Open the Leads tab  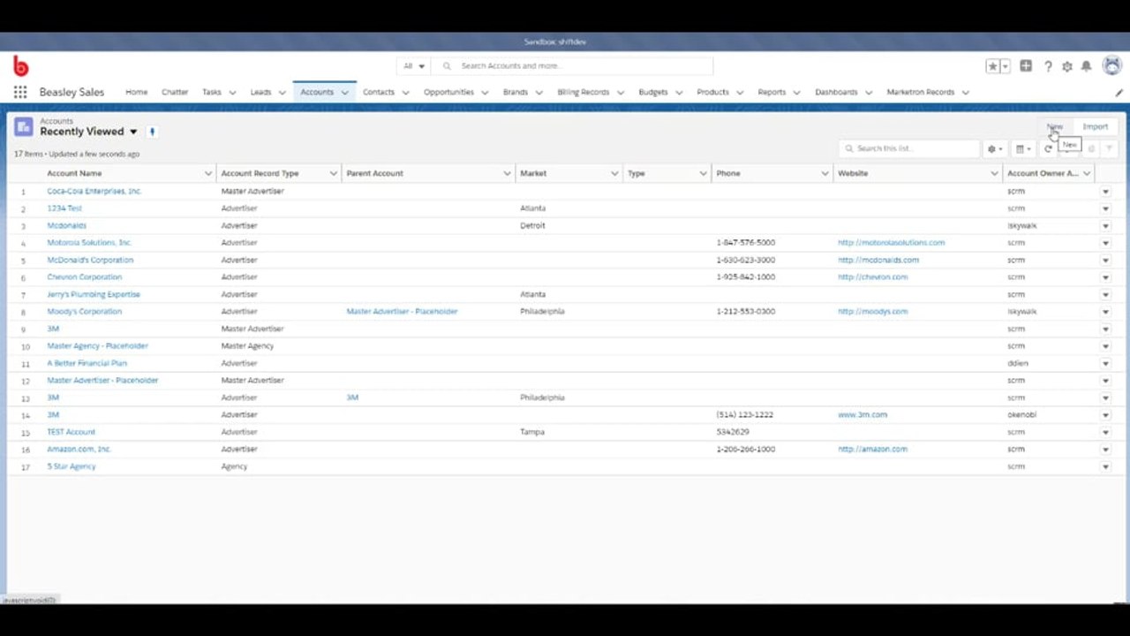260,92
